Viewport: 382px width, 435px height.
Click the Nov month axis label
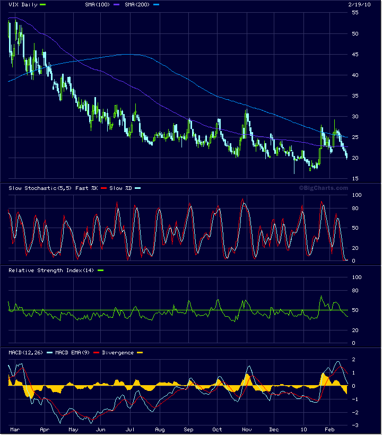coord(247,430)
